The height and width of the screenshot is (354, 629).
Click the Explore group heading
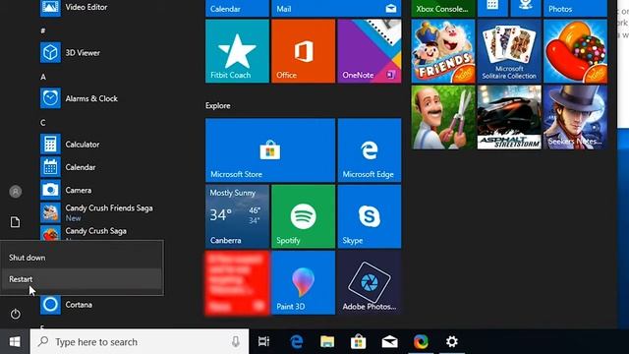pos(218,105)
